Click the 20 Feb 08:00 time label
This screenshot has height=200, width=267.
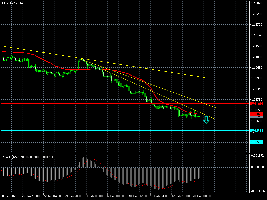point(202,197)
